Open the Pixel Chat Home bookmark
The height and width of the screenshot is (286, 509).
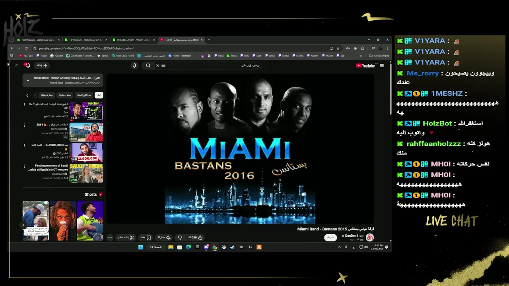tap(123, 56)
